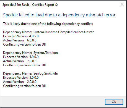The height and width of the screenshot is (108, 127).
Task: Click the Speckle 2 for Revit title text
Action: coord(16,5)
